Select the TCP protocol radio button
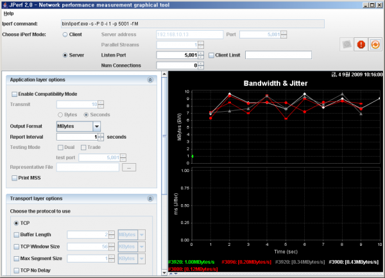This screenshot has height=278, width=385. click(16, 223)
